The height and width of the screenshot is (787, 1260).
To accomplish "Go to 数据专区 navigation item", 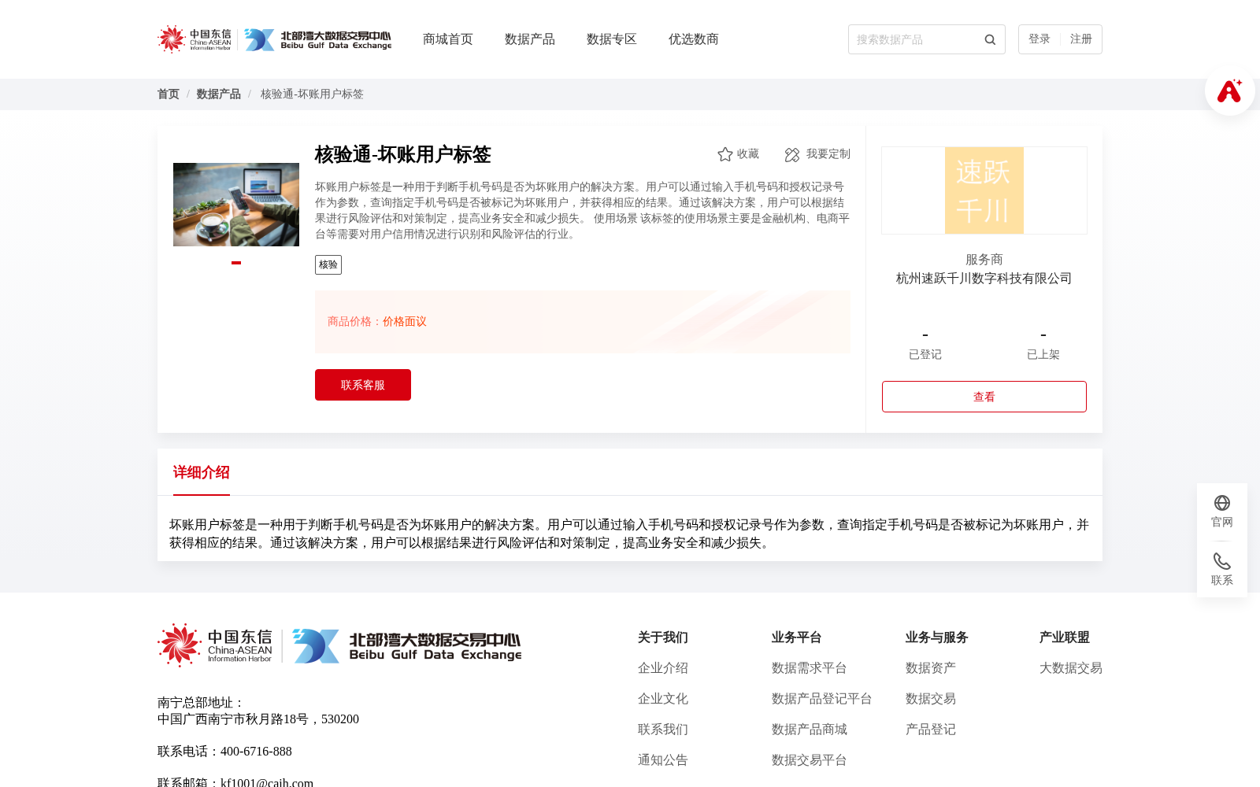I will click(612, 39).
